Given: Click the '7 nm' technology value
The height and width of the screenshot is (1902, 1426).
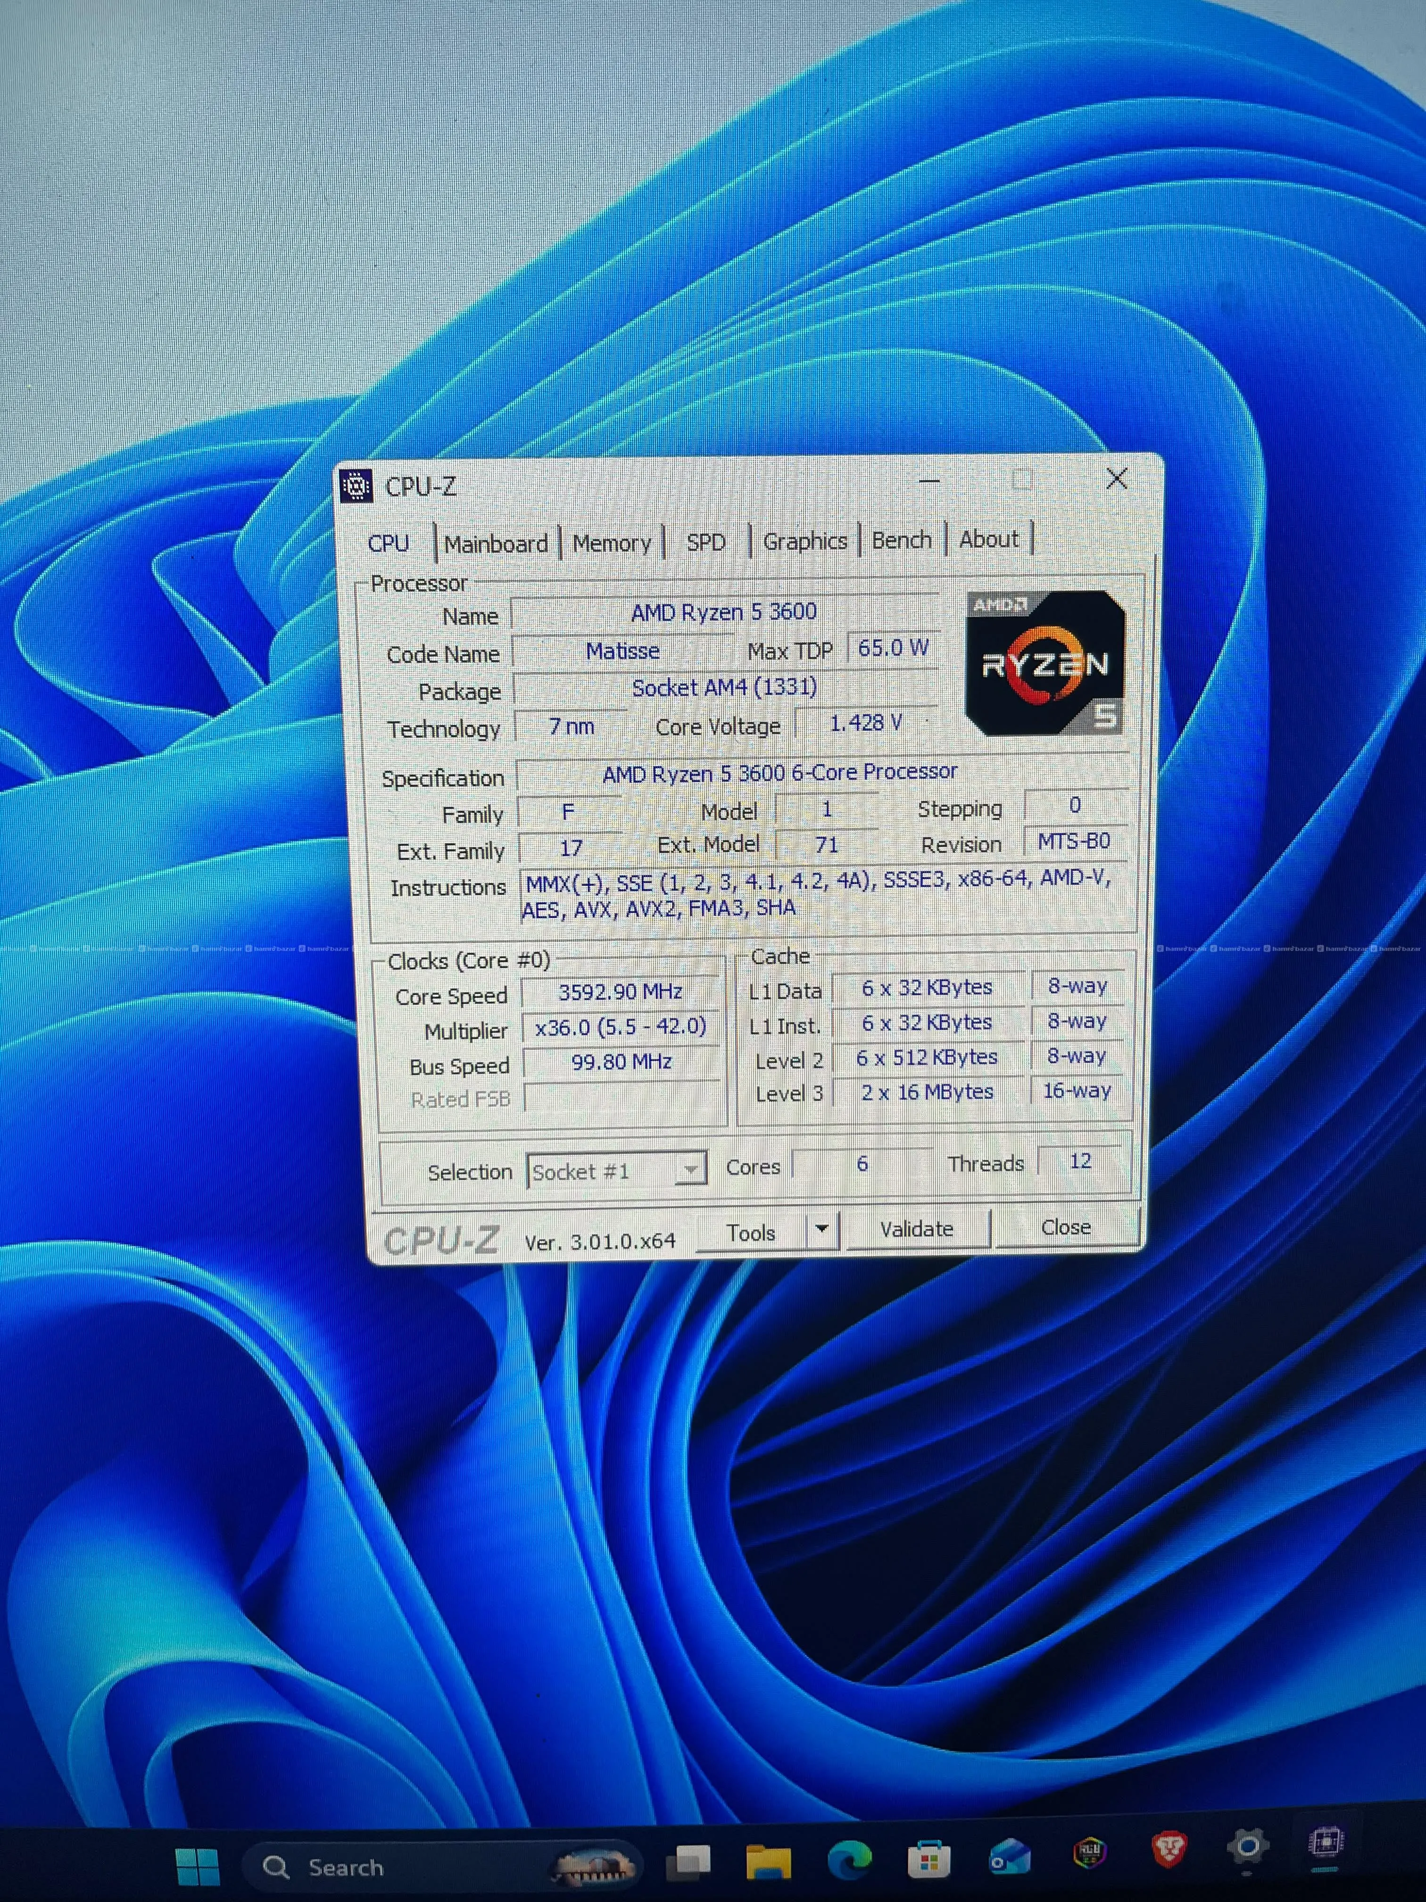Looking at the screenshot, I should tap(571, 726).
